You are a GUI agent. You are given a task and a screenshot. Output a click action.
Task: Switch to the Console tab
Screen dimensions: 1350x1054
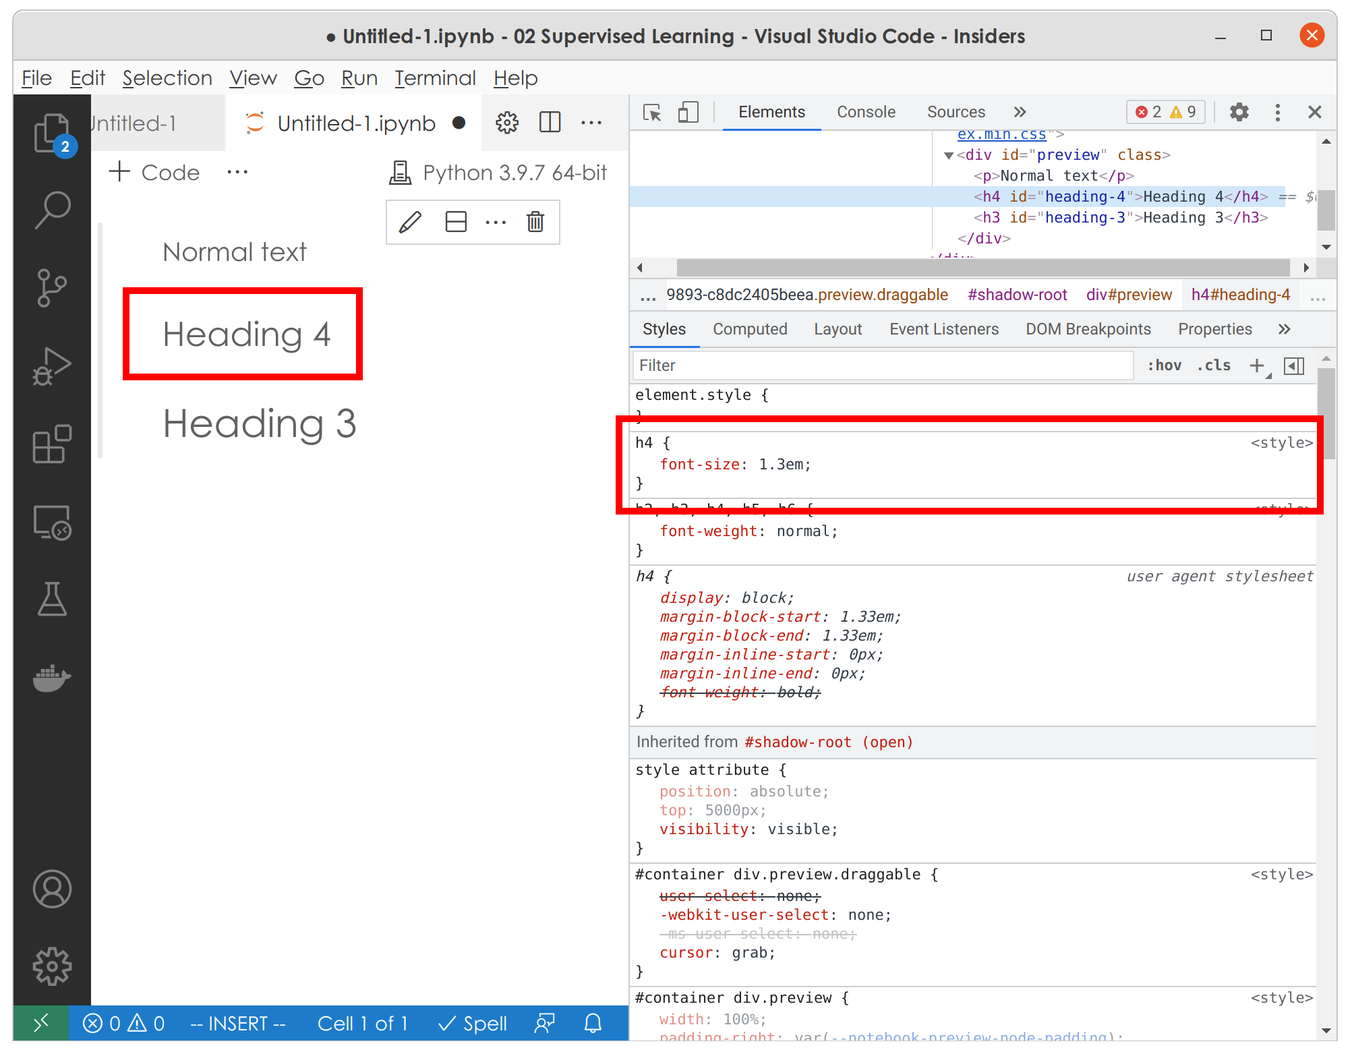click(x=866, y=112)
